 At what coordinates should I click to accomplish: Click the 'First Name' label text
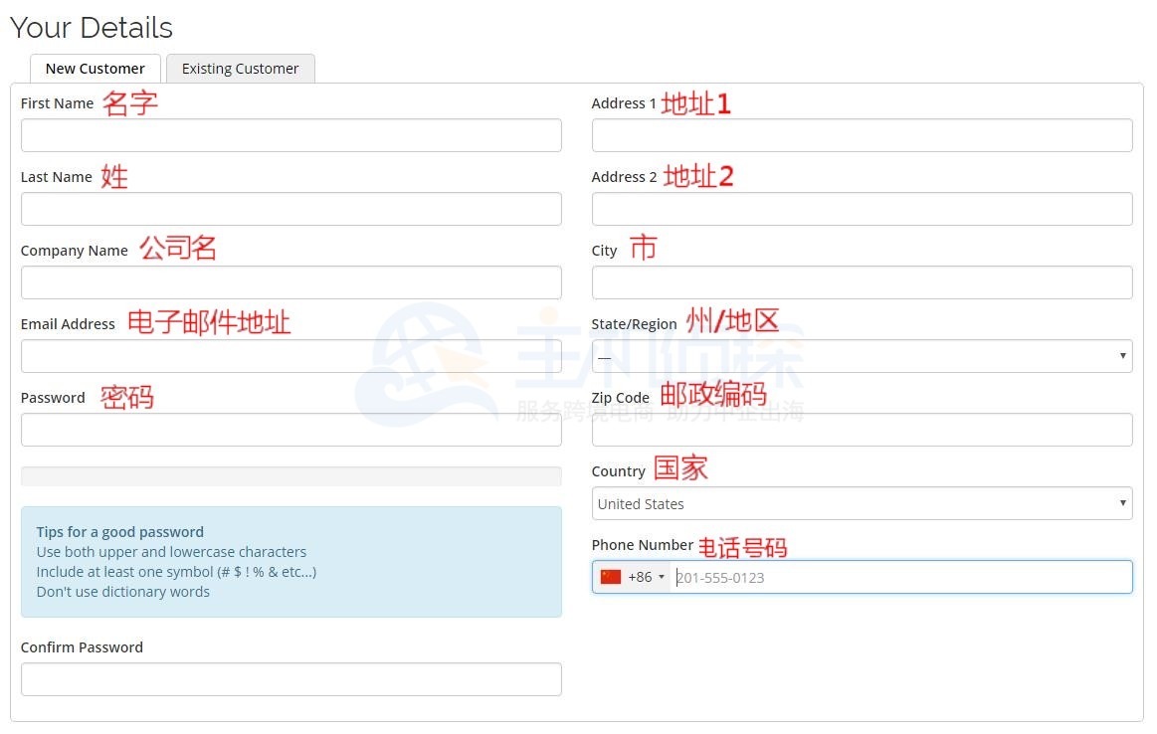(58, 103)
